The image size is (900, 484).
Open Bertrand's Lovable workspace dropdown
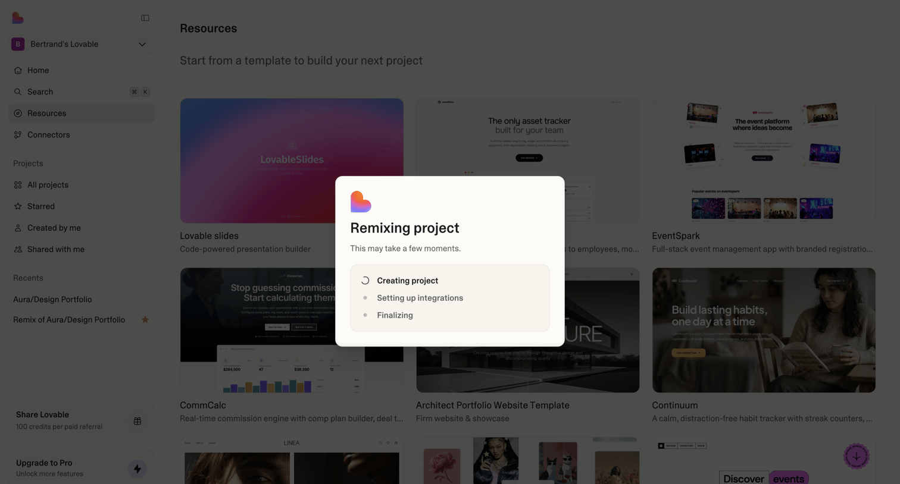click(82, 44)
